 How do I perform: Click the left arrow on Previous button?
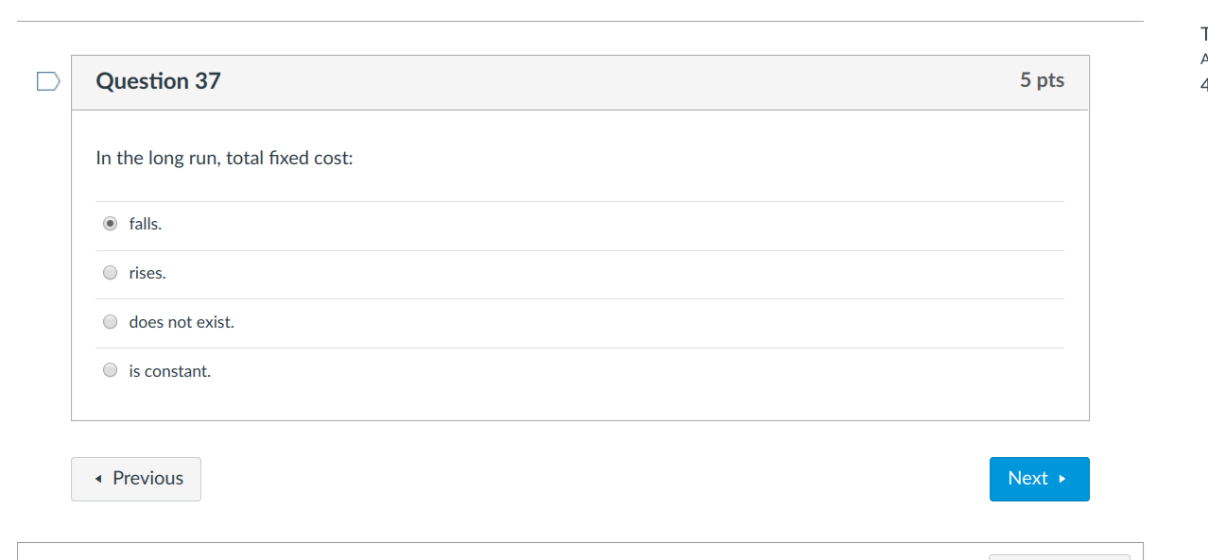click(98, 479)
